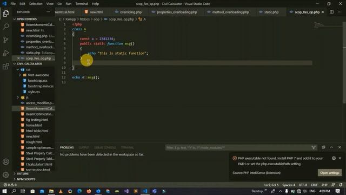Click errors and warnings status indicator
Screen dimensions: 346x195
coord(10,185)
